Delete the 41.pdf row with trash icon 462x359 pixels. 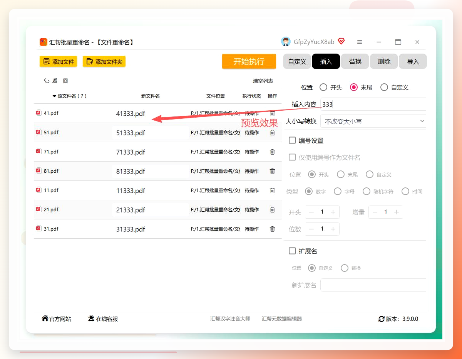pos(273,113)
